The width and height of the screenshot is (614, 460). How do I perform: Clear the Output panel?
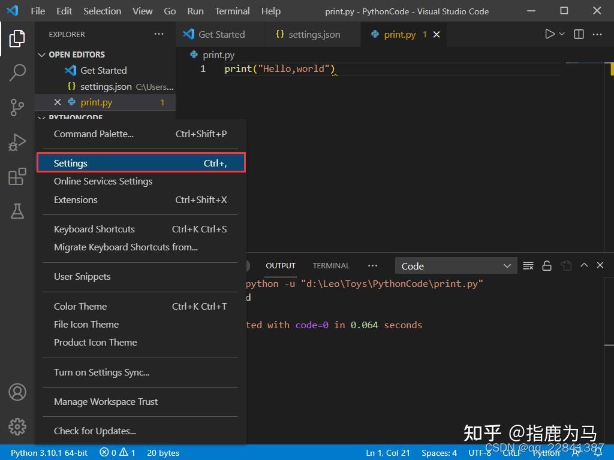528,265
